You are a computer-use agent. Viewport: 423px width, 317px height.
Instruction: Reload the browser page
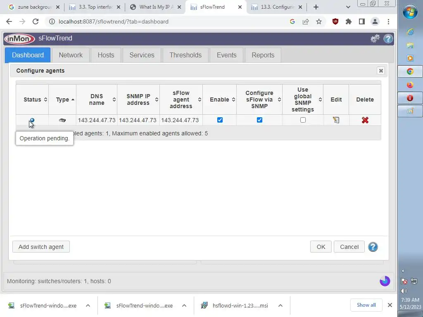pyautogui.click(x=36, y=21)
